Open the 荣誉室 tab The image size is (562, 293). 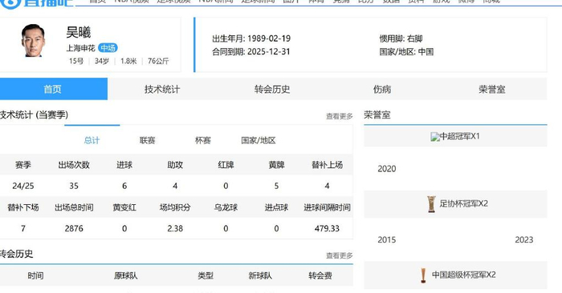click(x=491, y=89)
